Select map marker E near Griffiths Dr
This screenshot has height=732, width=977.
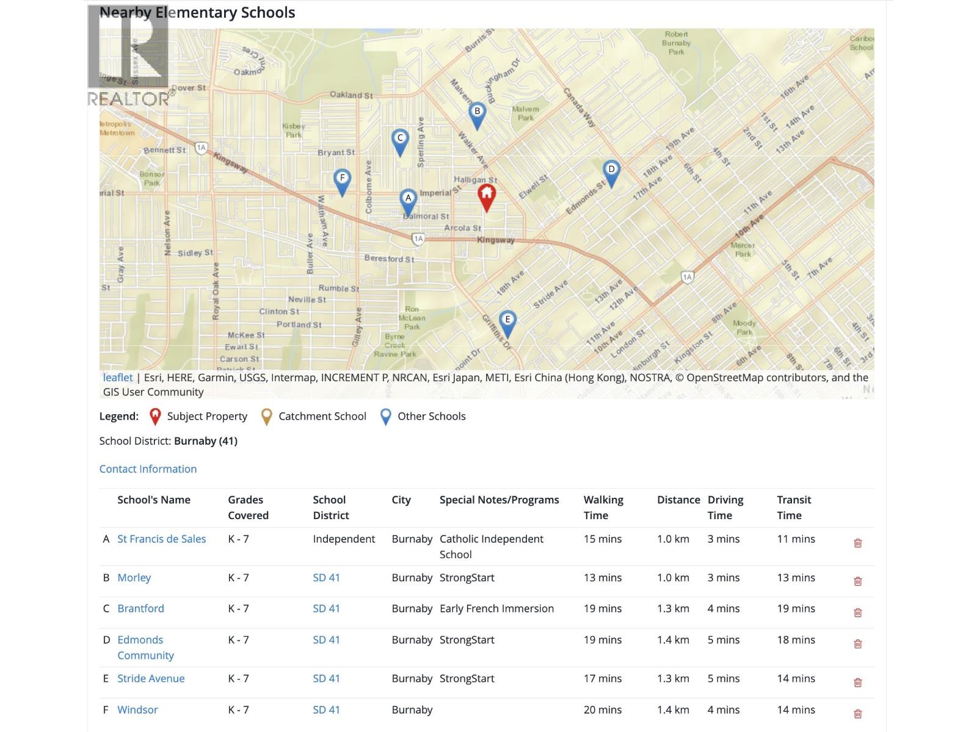click(x=507, y=321)
